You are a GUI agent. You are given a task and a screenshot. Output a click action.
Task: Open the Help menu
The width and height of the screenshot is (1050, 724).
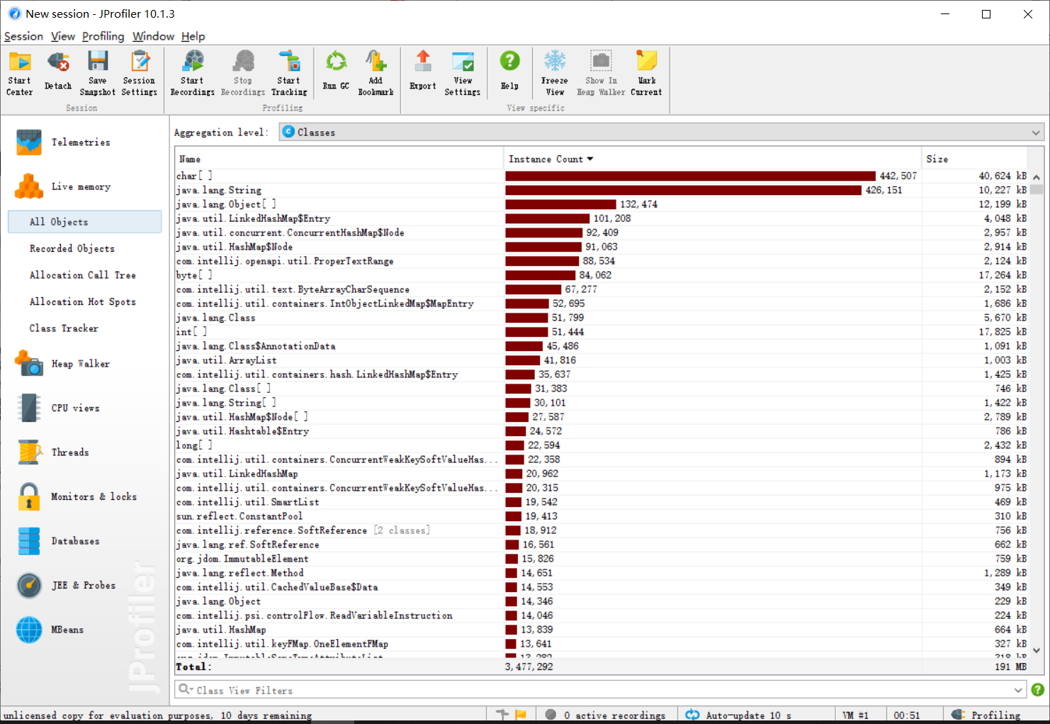click(x=193, y=36)
